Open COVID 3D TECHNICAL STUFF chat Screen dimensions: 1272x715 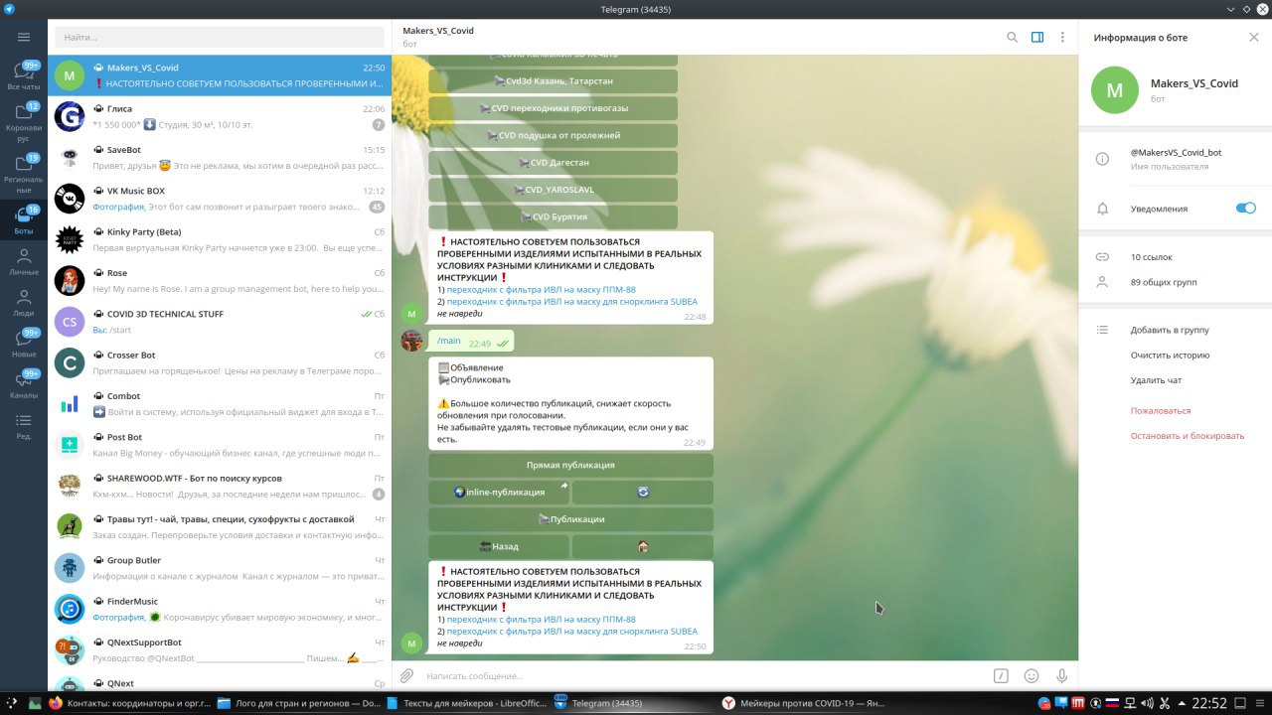220,322
